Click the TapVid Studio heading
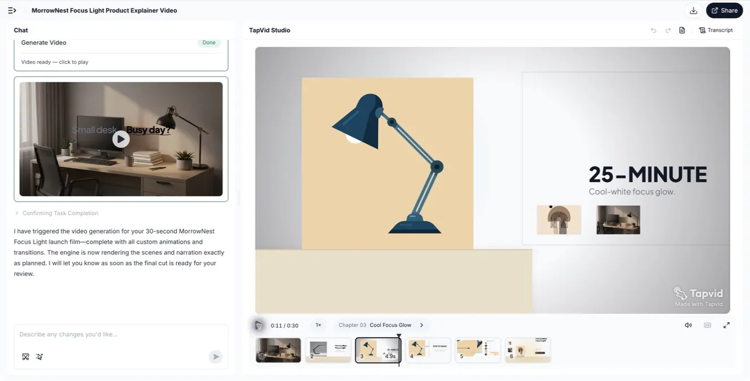Viewport: 750px width, 381px height. pyautogui.click(x=270, y=30)
